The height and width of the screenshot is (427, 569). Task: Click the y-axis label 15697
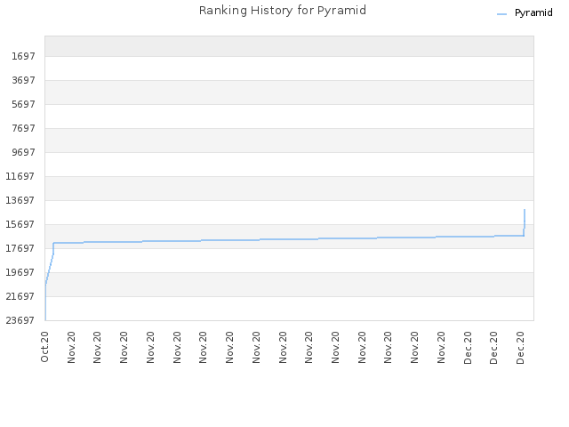(x=20, y=224)
